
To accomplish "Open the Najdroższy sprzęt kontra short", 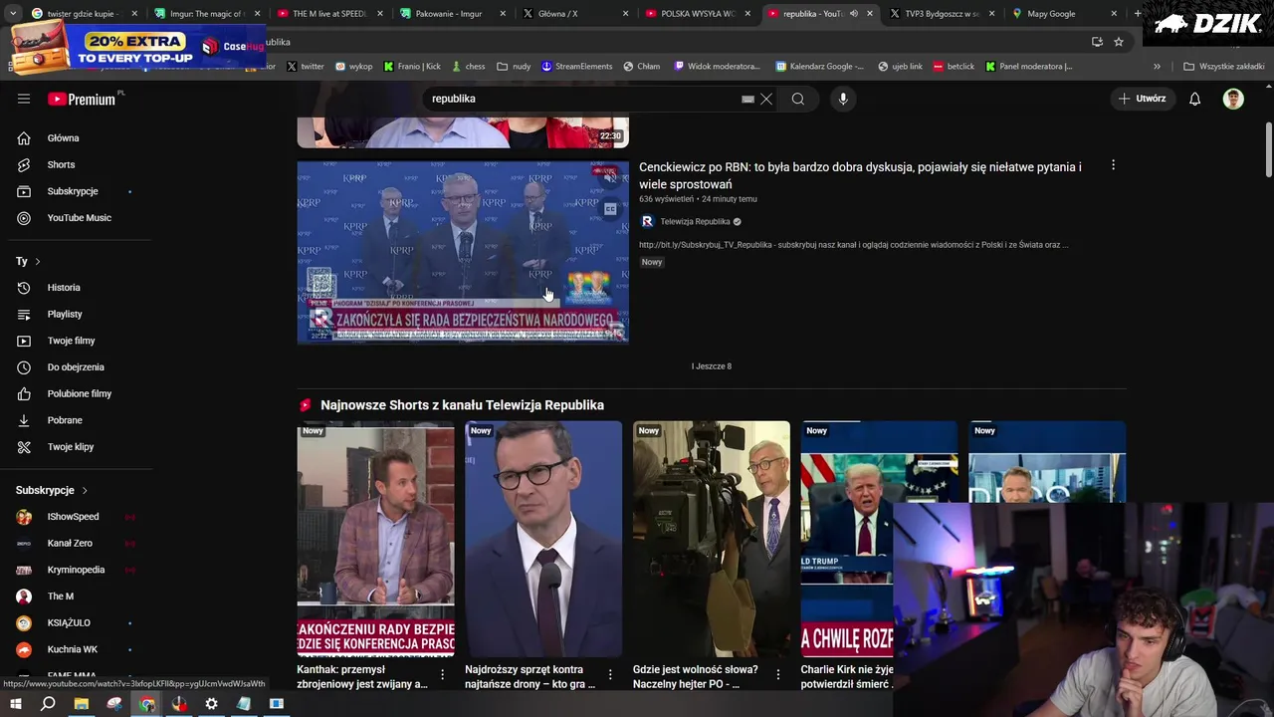I will pos(543,539).
